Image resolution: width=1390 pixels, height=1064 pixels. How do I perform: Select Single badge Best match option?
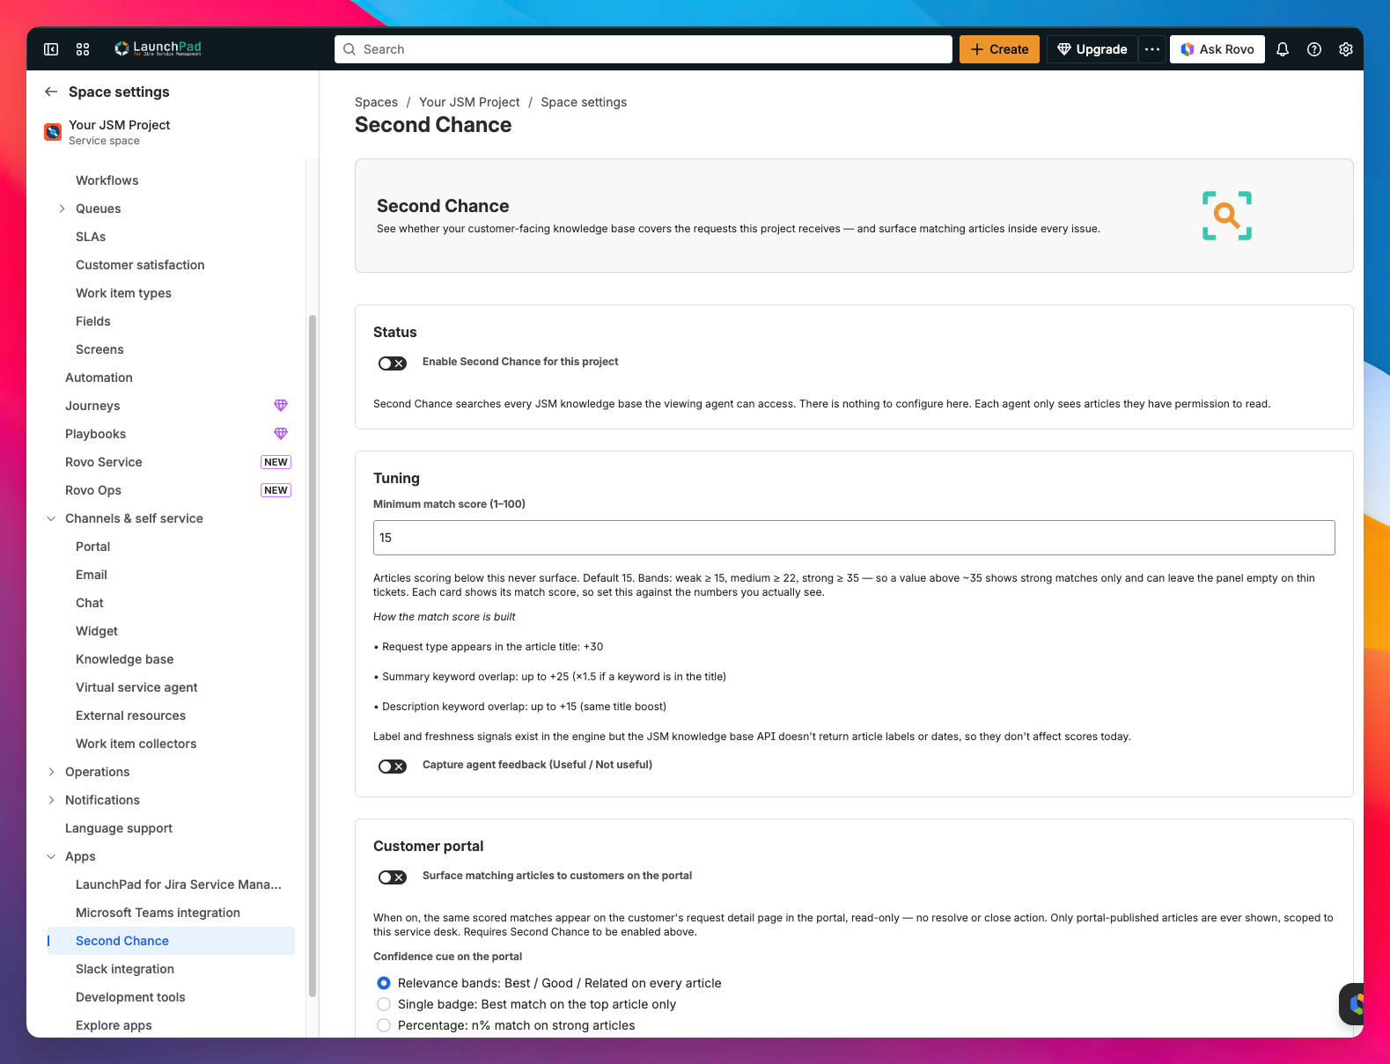point(384,1004)
